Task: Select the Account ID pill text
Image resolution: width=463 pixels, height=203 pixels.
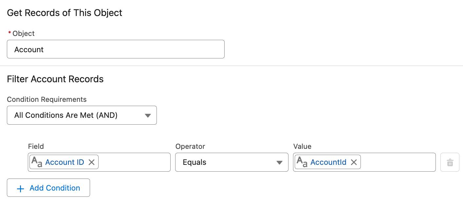Action: pyautogui.click(x=65, y=162)
